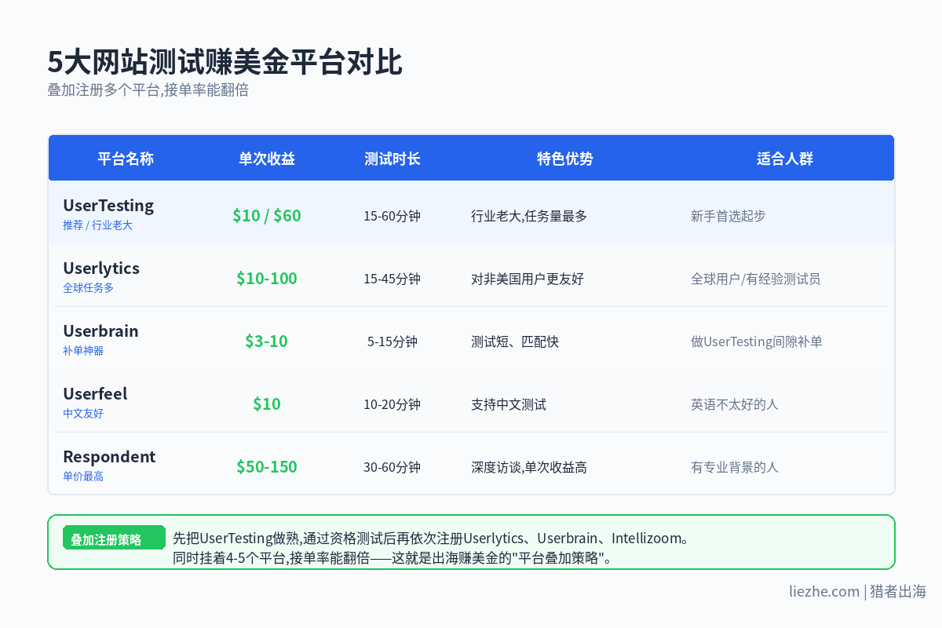The image size is (942, 628).
Task: Open the liezhe.com | 猎者出海 footer link
Action: point(857,591)
